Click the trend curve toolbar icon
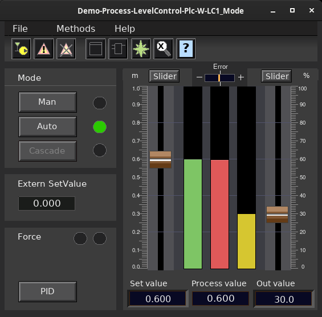The width and height of the screenshot is (322, 317). tap(21, 48)
